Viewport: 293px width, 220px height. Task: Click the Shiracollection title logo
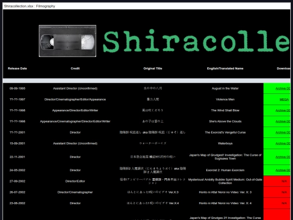[x=196, y=41]
